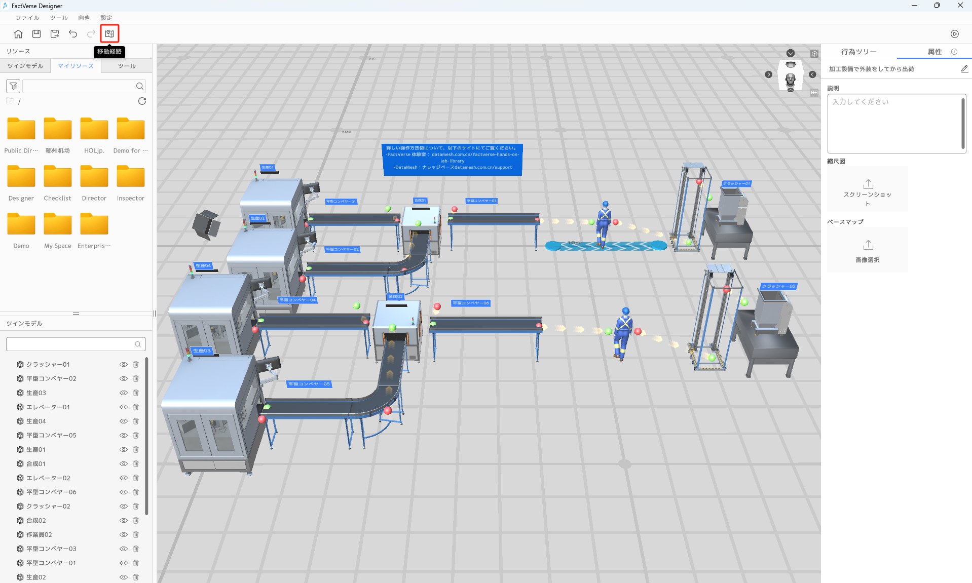Viewport: 972px width, 583px height.
Task: Click the Undo arrow icon
Action: pos(73,34)
